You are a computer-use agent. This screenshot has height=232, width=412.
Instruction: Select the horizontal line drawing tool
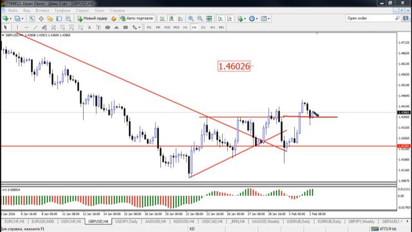coord(26,27)
